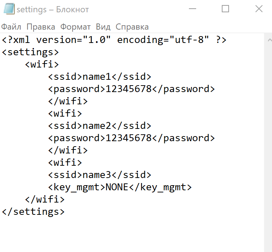Open the Файл menu
Screen dimensions: 272x252
click(11, 27)
